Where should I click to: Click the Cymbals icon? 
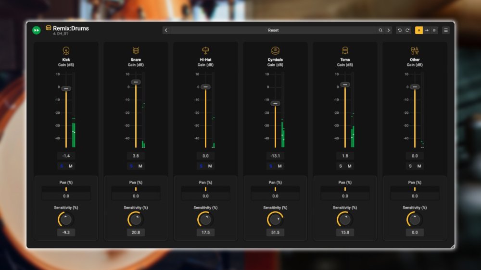point(275,50)
